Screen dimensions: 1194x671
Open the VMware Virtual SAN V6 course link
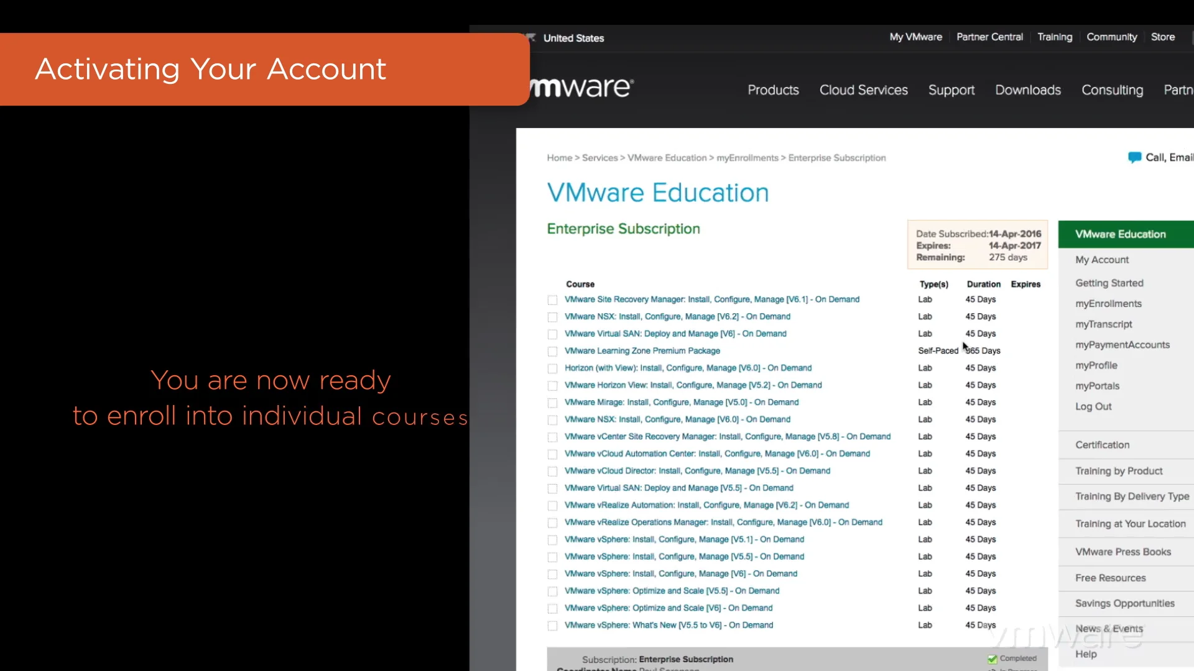point(675,334)
